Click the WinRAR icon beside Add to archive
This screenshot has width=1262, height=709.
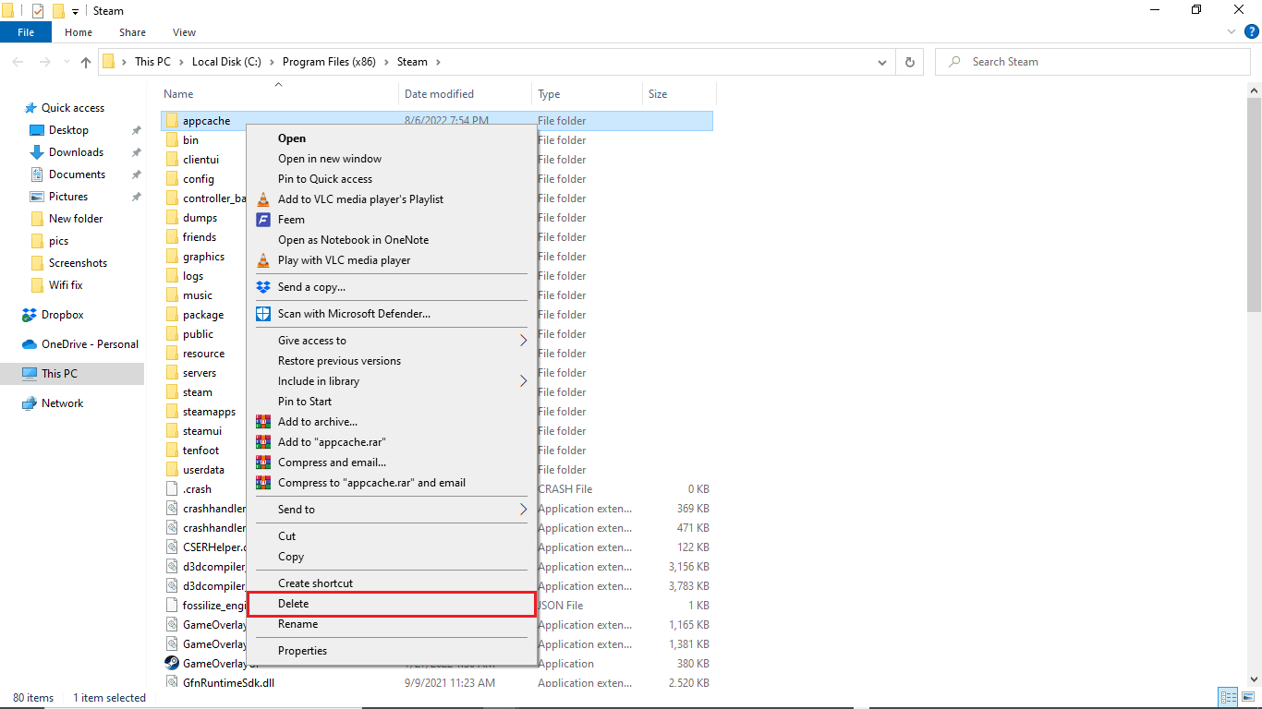point(262,422)
